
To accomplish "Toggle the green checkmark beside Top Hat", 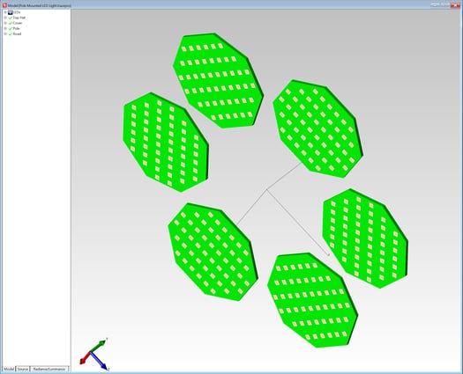I will 11,18.
